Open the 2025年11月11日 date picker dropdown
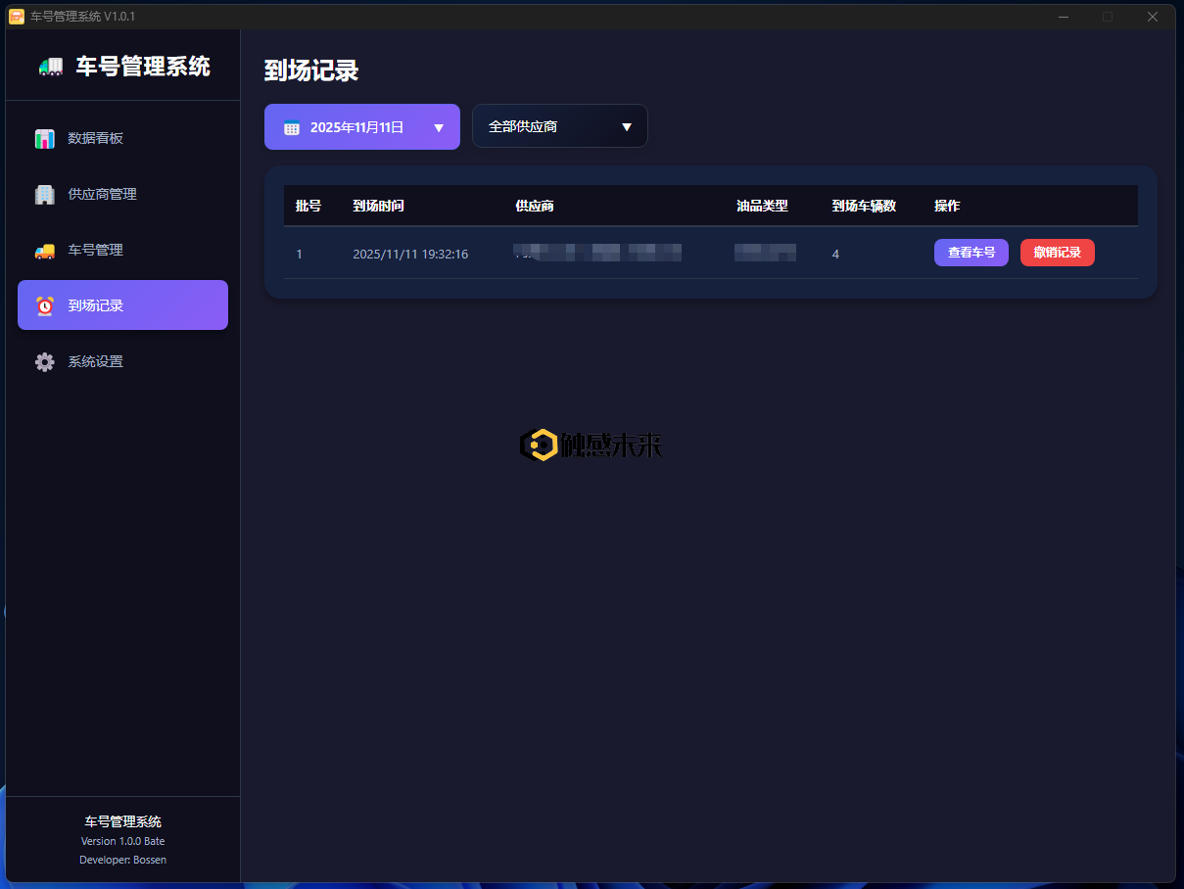The height and width of the screenshot is (889, 1184). tap(361, 125)
